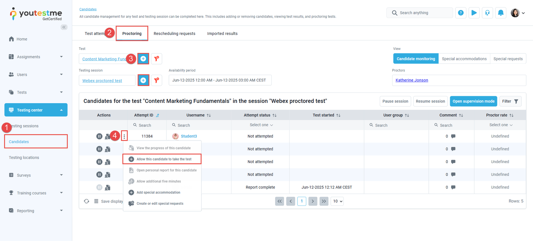Switch view to Special requests

pyautogui.click(x=508, y=59)
